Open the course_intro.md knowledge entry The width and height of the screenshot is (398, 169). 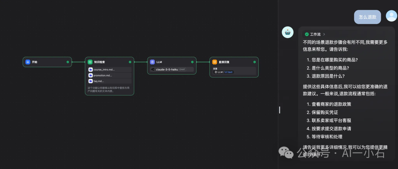click(x=109, y=70)
